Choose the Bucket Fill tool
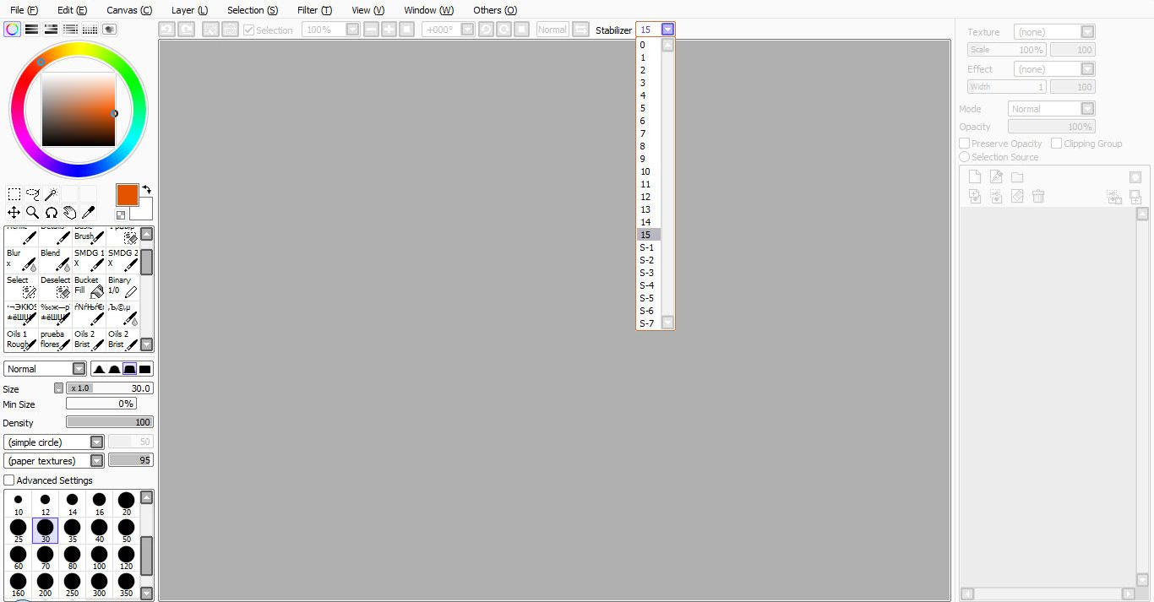The width and height of the screenshot is (1154, 602). pos(89,286)
